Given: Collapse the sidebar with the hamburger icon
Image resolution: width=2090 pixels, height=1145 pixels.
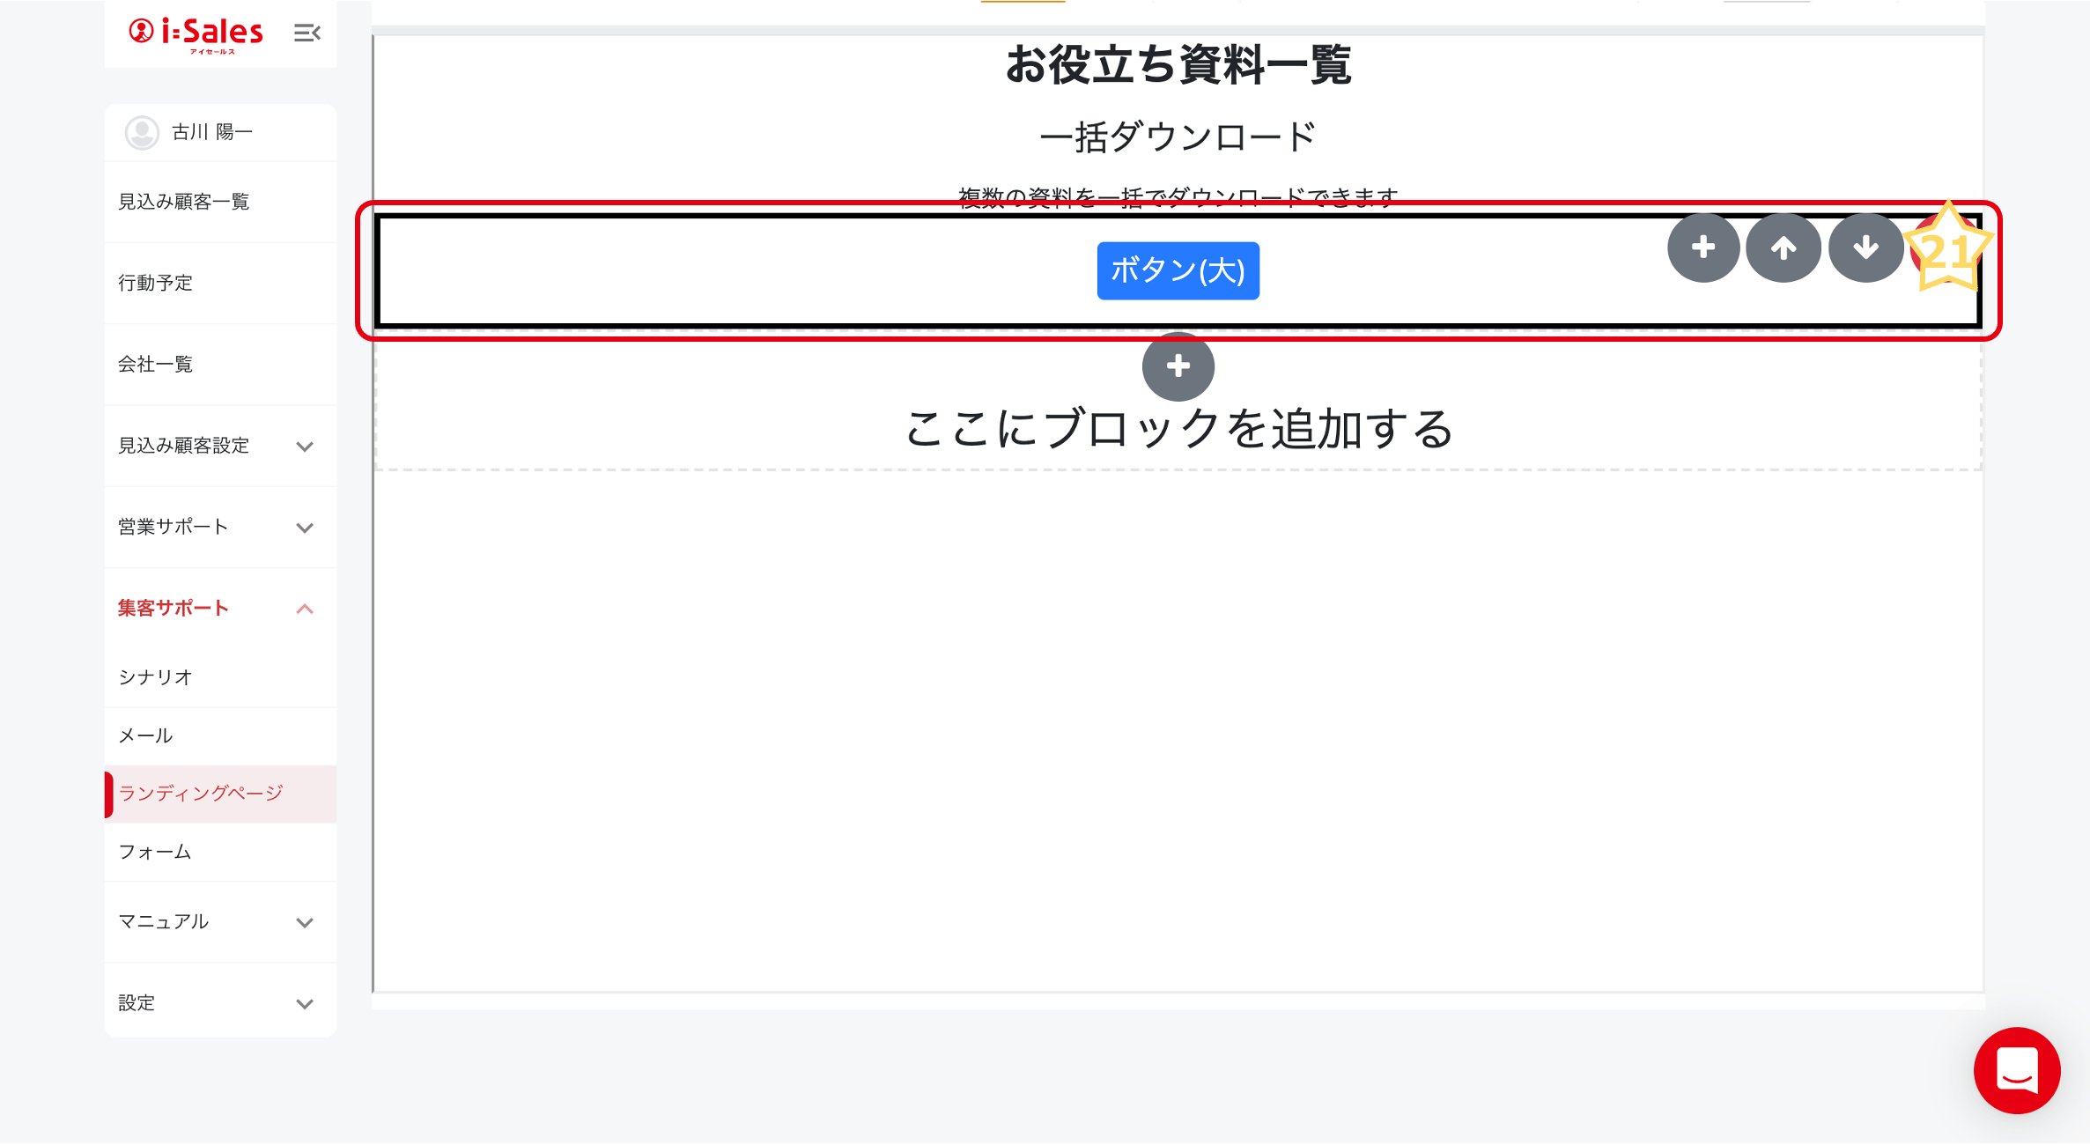Looking at the screenshot, I should (x=306, y=33).
